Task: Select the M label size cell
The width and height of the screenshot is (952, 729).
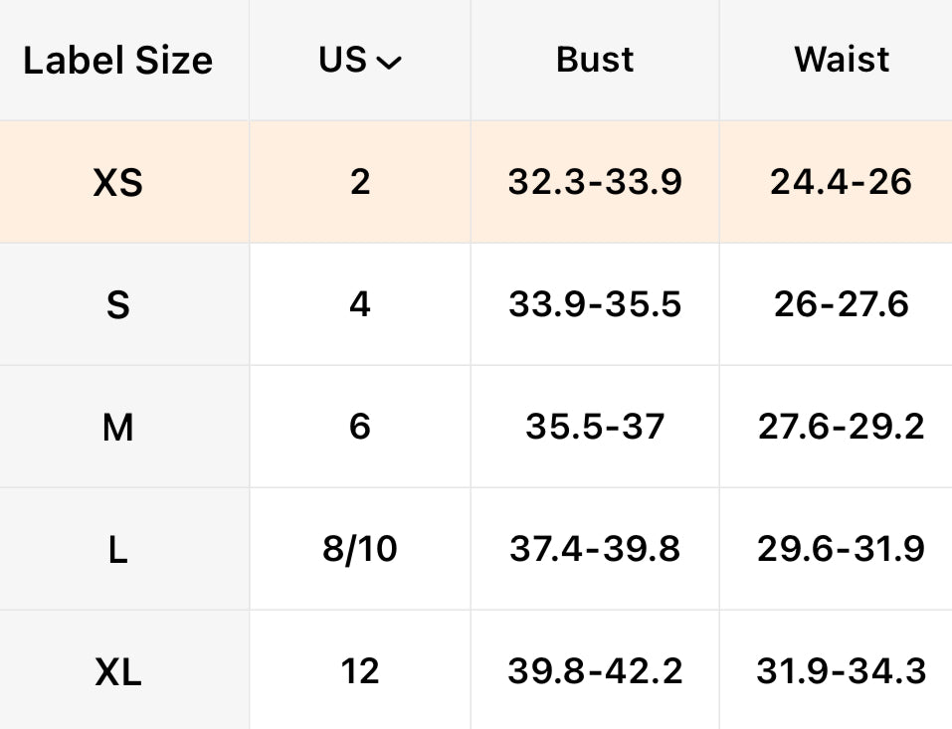Action: pyautogui.click(x=117, y=428)
